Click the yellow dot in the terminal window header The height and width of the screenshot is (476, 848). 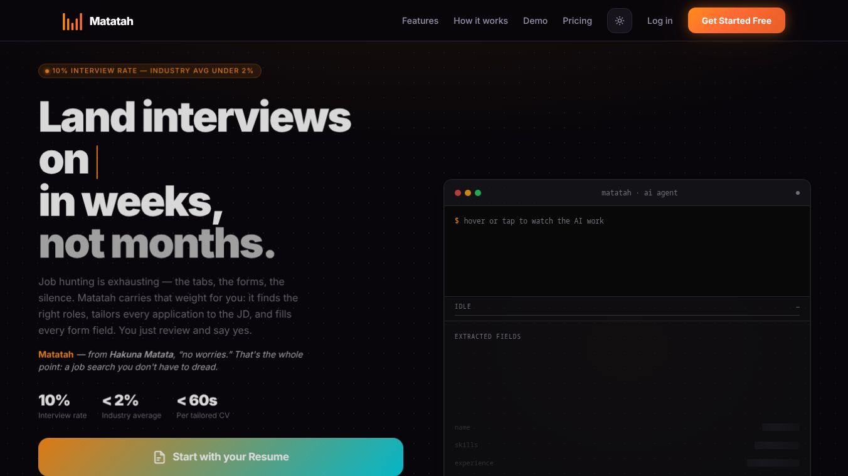[x=468, y=193]
